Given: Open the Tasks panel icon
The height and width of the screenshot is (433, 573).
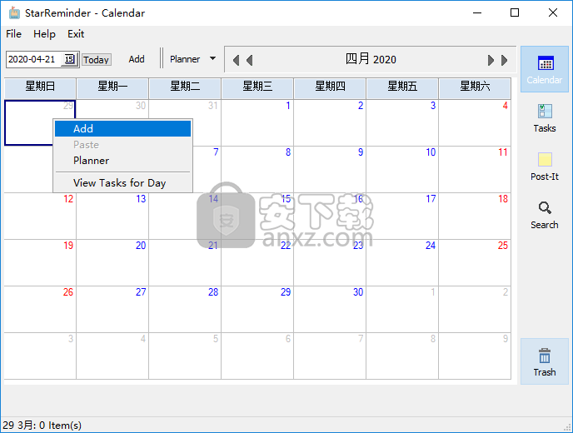Looking at the screenshot, I should [544, 111].
